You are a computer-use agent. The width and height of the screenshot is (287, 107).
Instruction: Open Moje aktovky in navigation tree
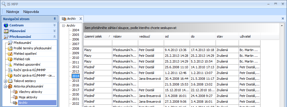[x=28, y=97]
